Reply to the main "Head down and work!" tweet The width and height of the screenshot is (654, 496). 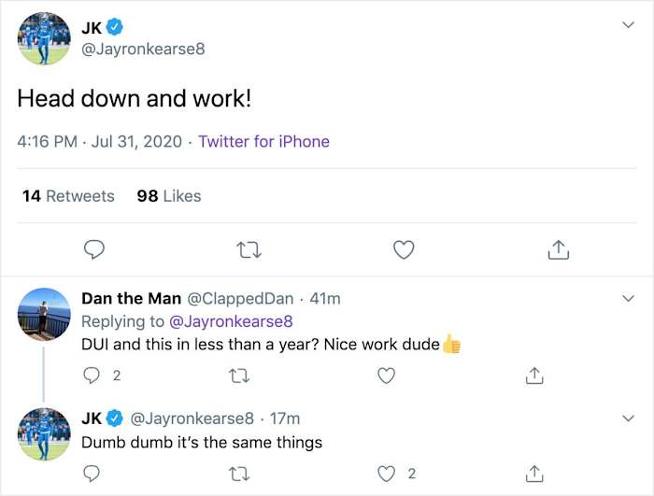coord(93,249)
